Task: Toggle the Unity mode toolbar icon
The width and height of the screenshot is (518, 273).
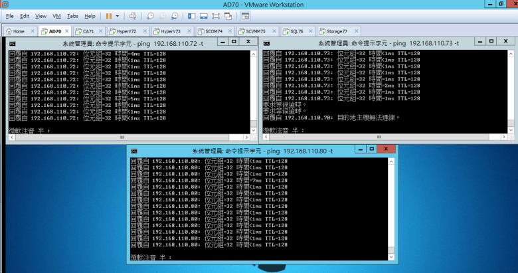Action: click(228, 15)
